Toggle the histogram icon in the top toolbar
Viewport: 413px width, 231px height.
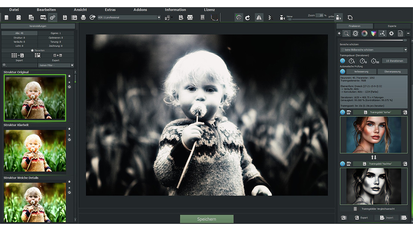259,17
